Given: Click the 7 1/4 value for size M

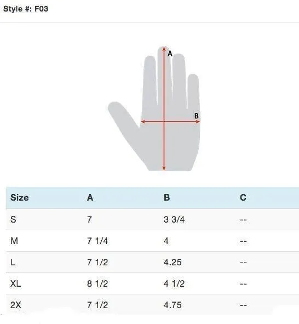Looking at the screenshot, I should pos(97,241).
